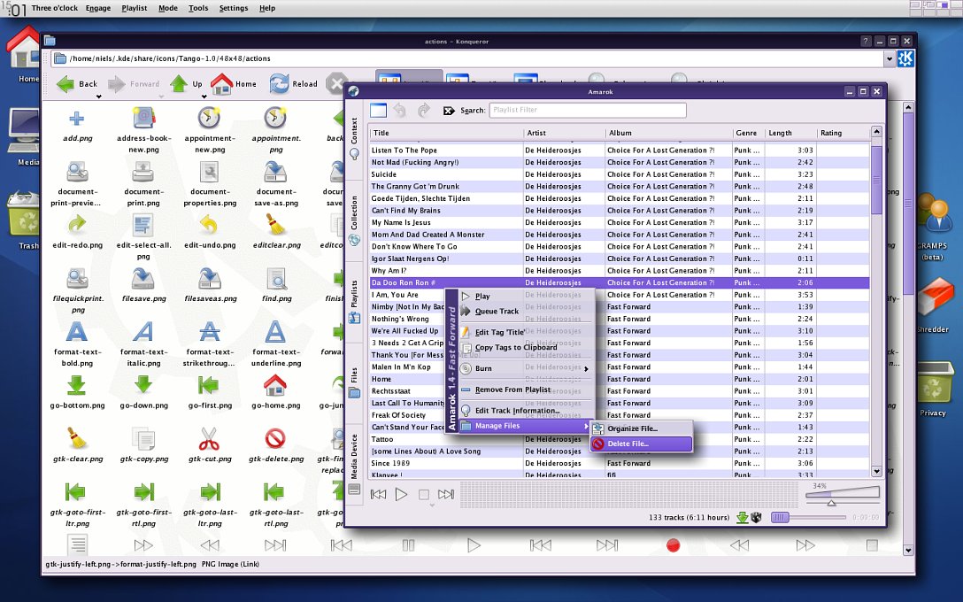The height and width of the screenshot is (602, 963).
Task: Click the undo arrow in Amarok toolbar
Action: click(400, 110)
